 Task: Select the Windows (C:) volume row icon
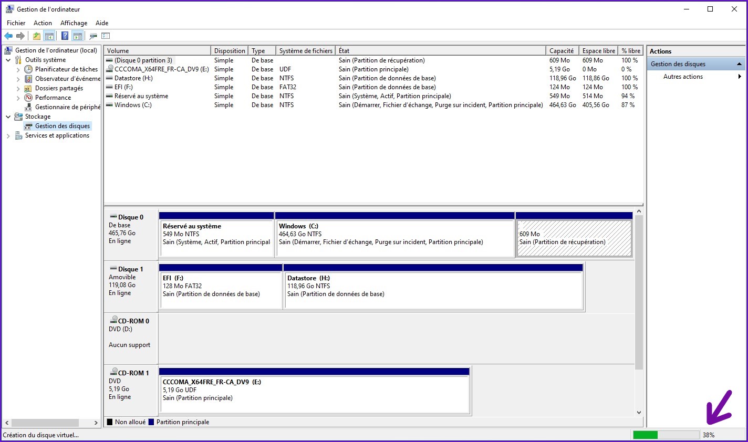point(109,105)
